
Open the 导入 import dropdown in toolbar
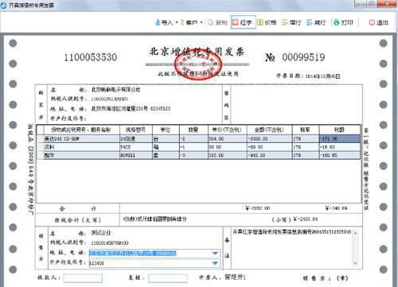[x=166, y=22]
